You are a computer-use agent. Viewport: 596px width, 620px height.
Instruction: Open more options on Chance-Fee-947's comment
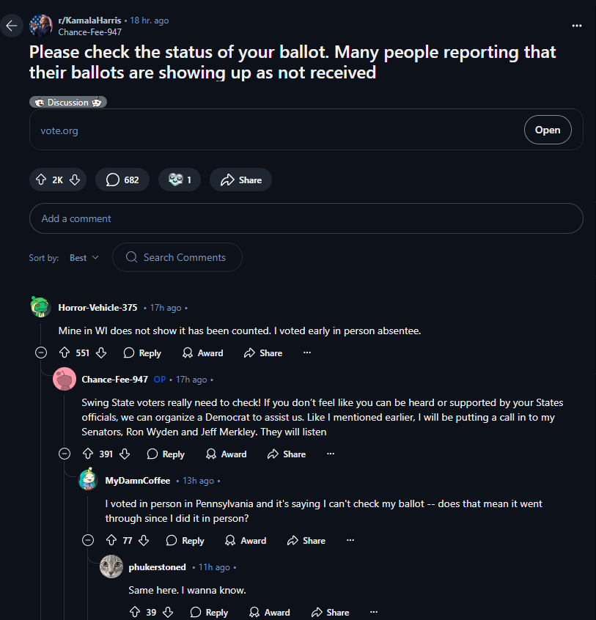(x=331, y=454)
